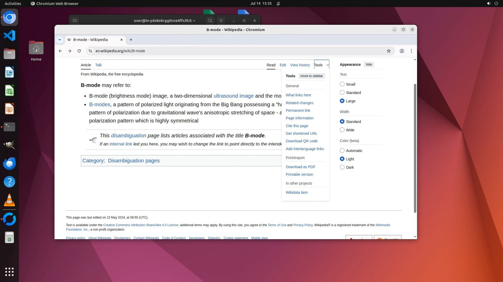This screenshot has width=503, height=282.
Task: Select the Small text size option
Action: point(342,84)
